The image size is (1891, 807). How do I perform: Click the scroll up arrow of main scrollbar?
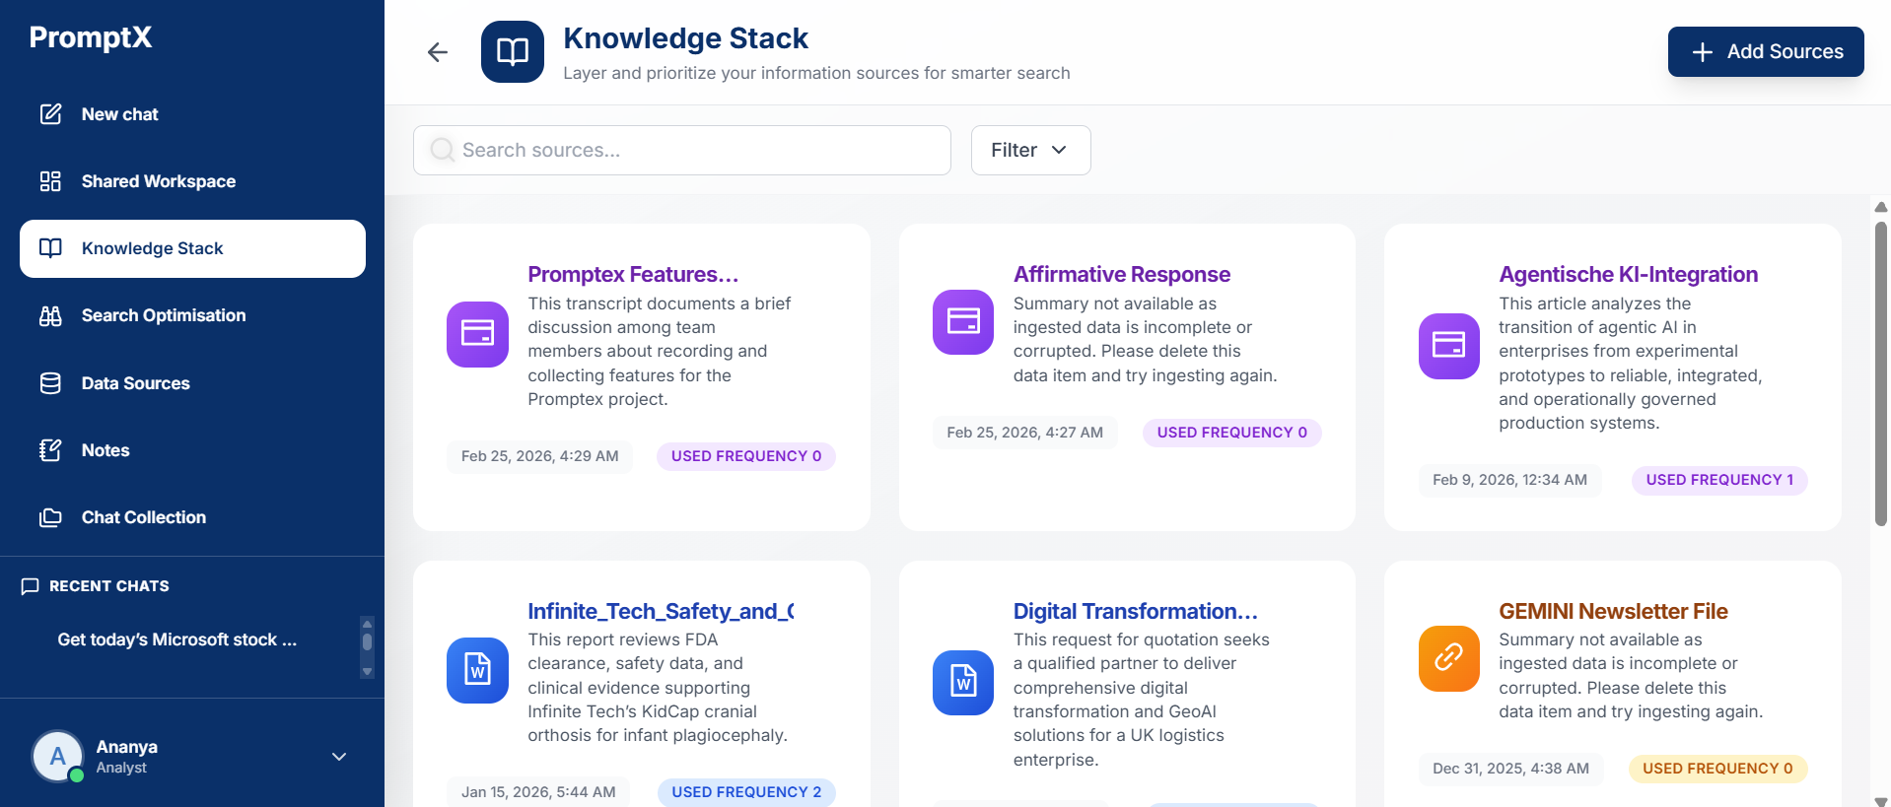(x=1881, y=207)
